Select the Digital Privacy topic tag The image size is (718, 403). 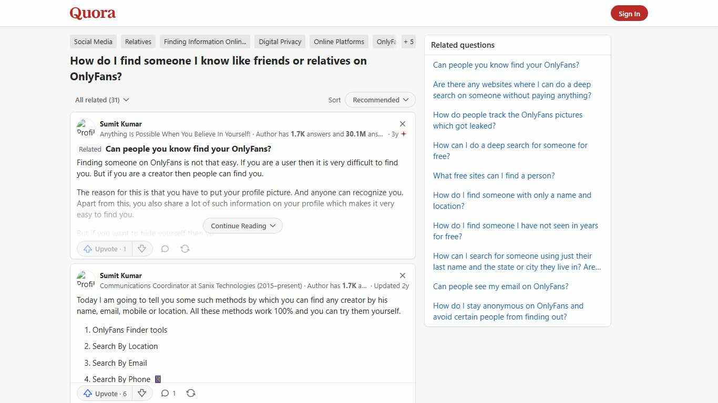(x=280, y=41)
